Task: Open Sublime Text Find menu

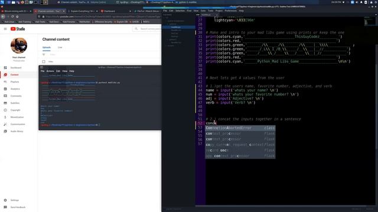Action: 189,11
